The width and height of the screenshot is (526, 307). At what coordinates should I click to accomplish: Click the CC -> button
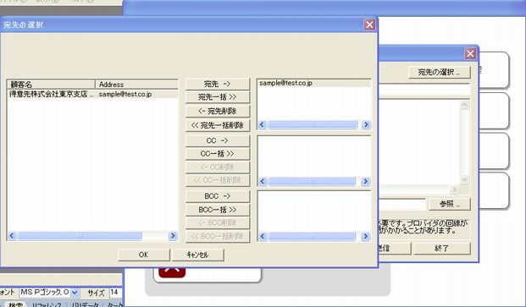click(218, 140)
